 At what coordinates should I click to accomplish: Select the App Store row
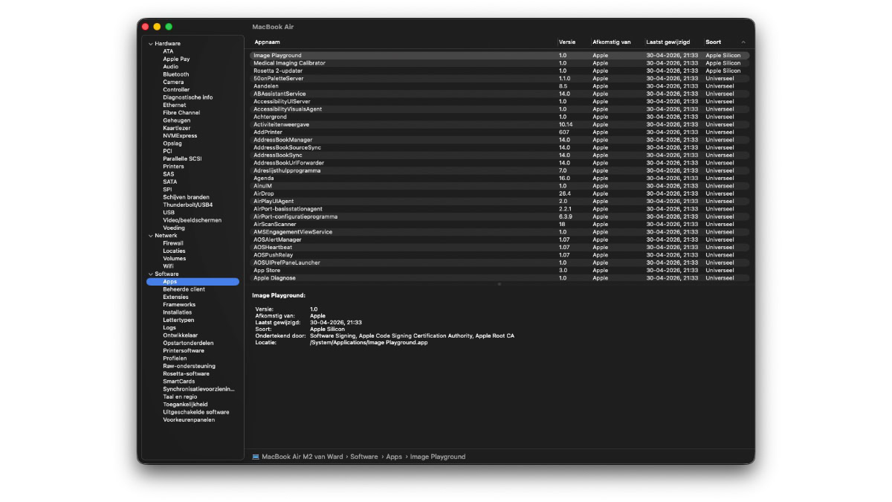(500, 271)
